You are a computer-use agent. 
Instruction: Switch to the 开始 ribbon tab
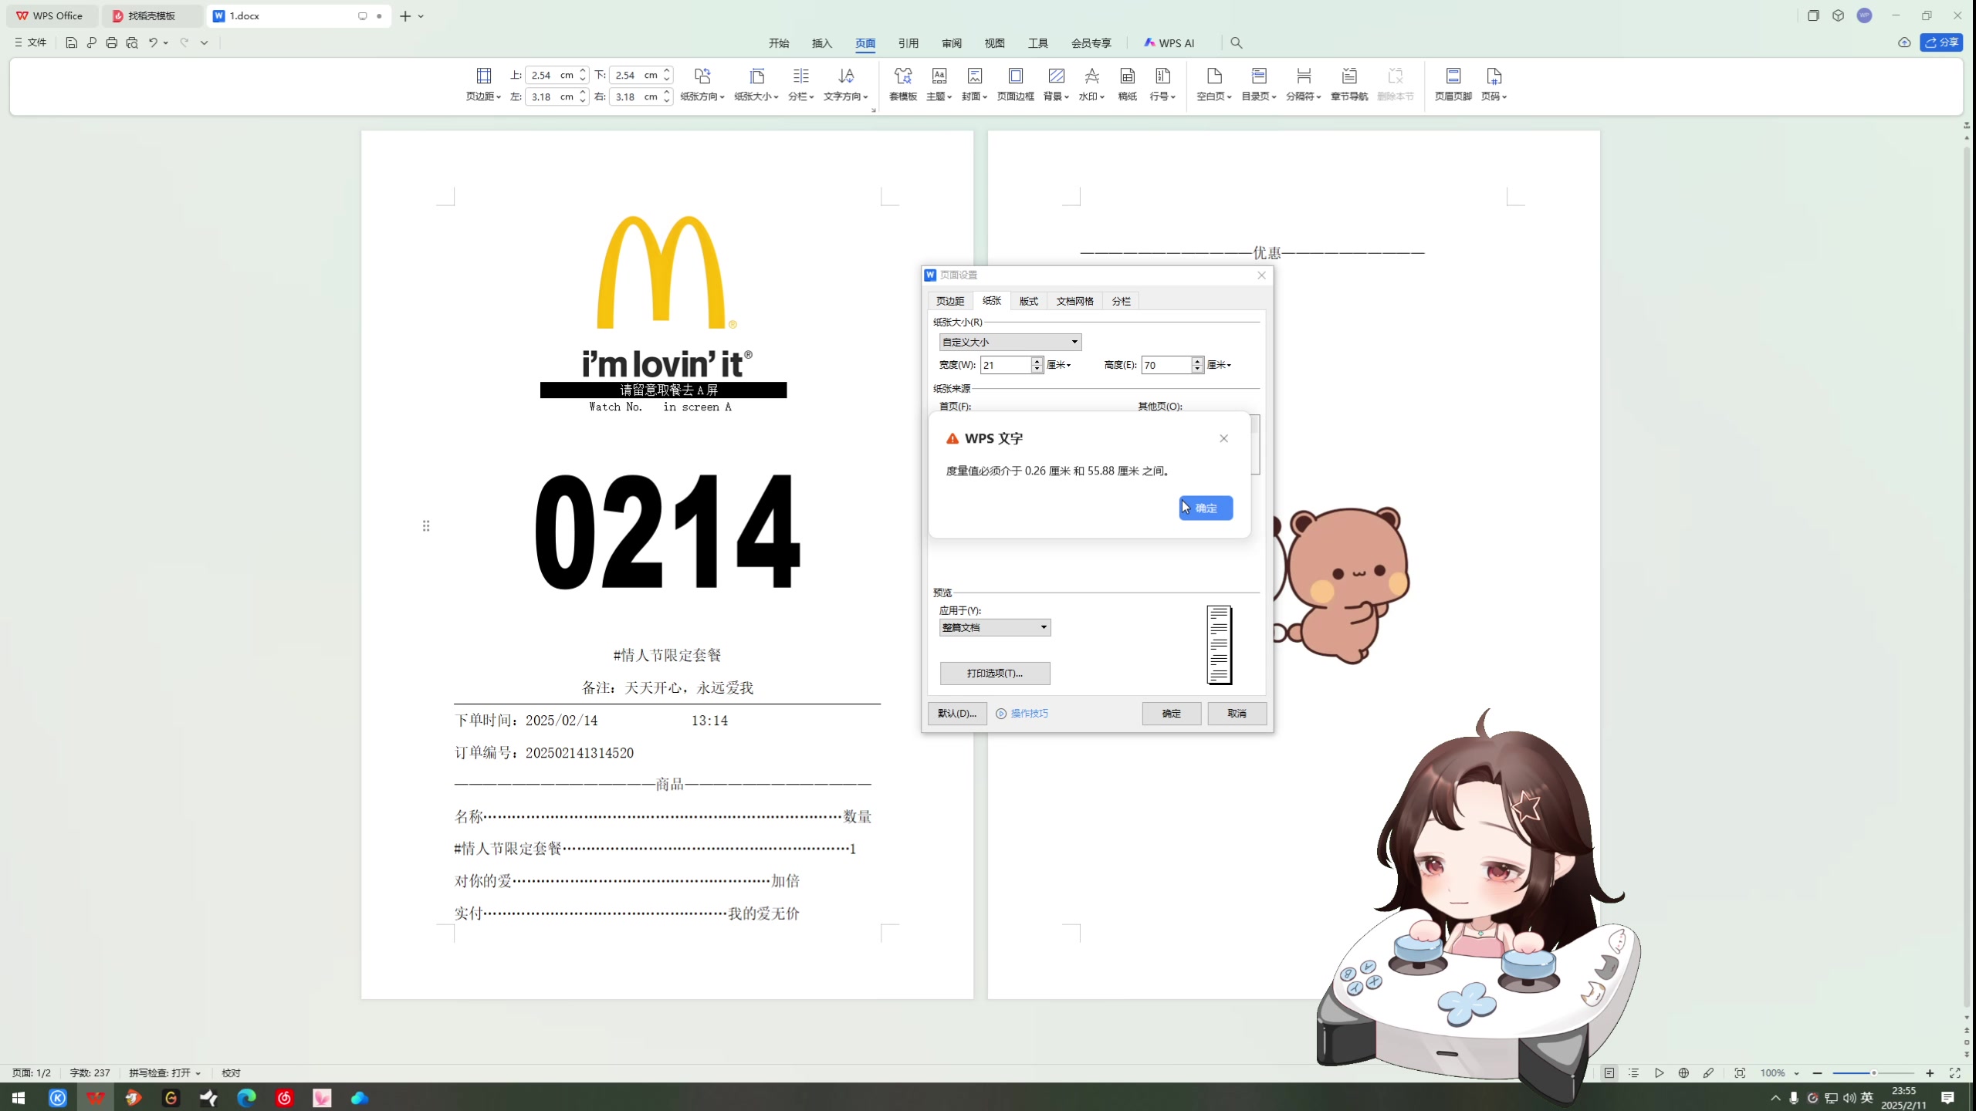coord(779,43)
